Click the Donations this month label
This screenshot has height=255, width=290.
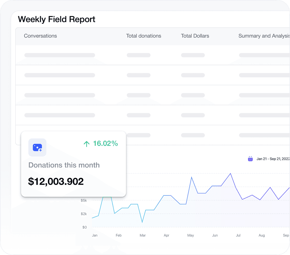click(64, 165)
